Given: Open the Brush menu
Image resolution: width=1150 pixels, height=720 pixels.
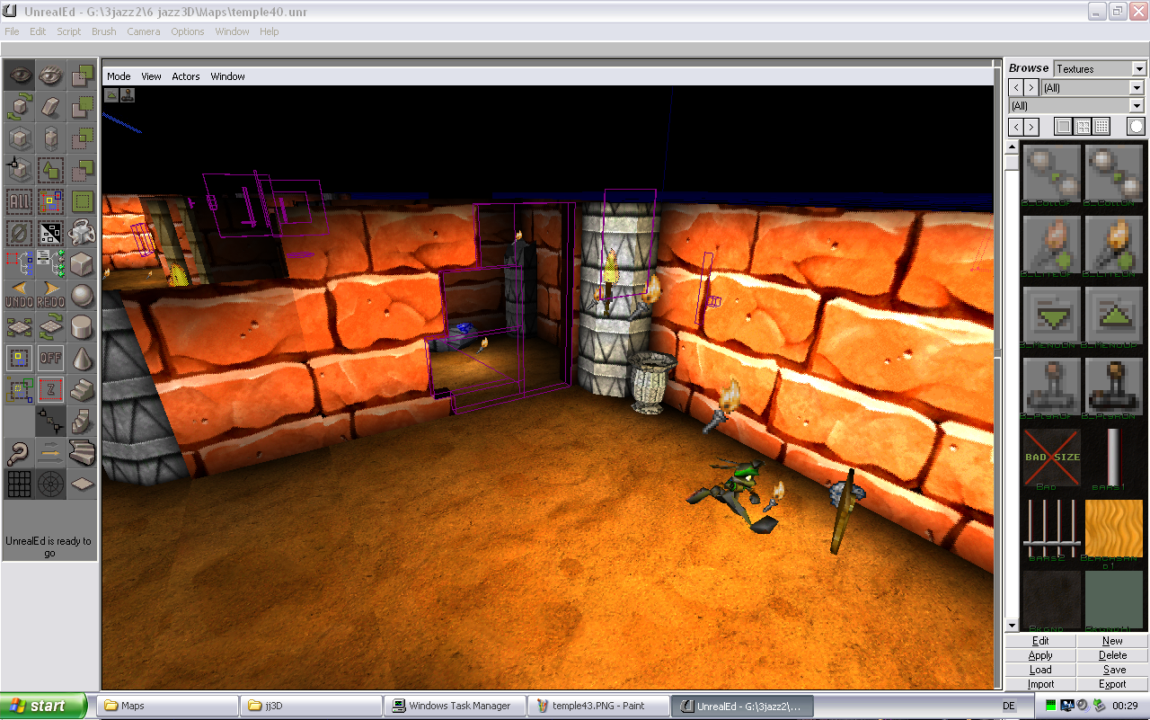Looking at the screenshot, I should coord(104,31).
